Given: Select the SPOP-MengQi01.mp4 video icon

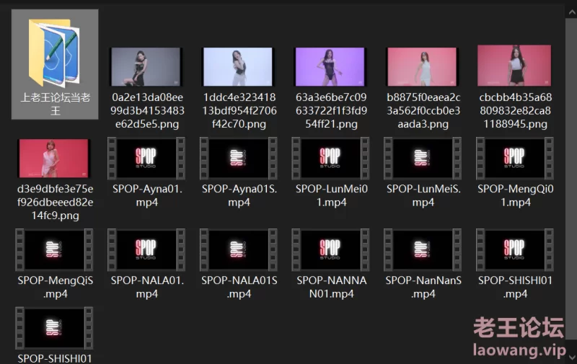Looking at the screenshot, I should point(514,158).
